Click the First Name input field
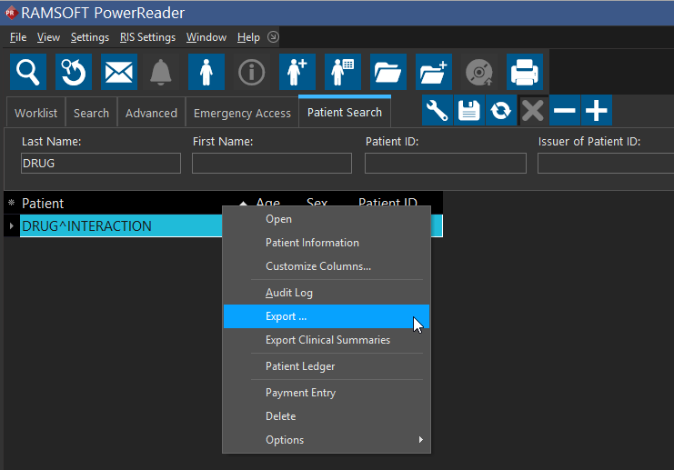Image resolution: width=674 pixels, height=470 pixels. pos(272,164)
